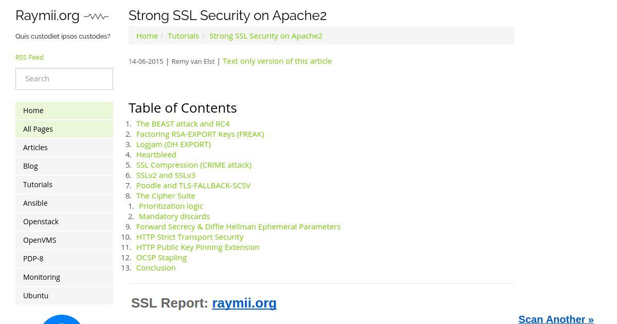Click raymii.org link in SSL Report
This screenshot has height=324, width=617.
click(x=244, y=303)
